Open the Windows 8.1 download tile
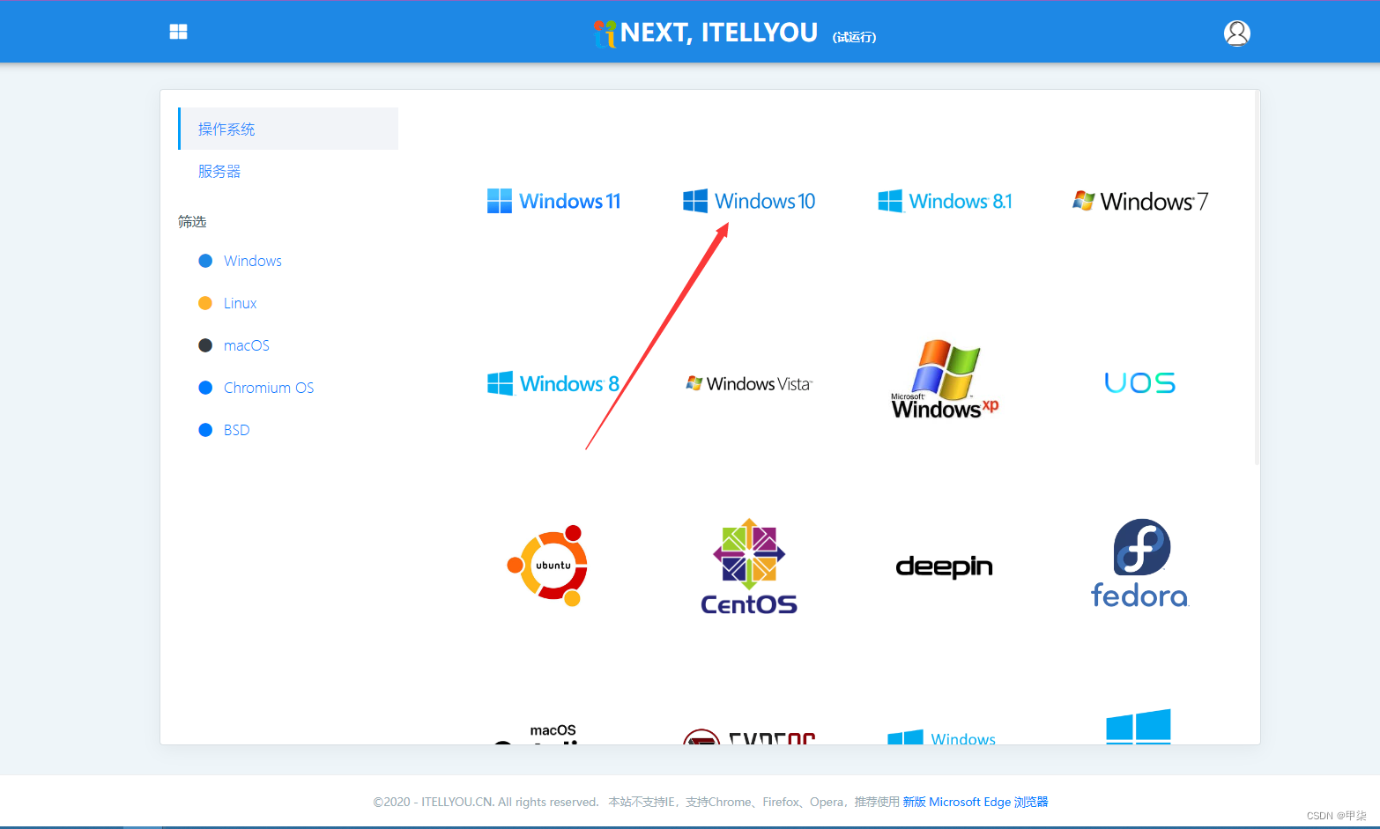This screenshot has width=1380, height=829. [x=945, y=201]
